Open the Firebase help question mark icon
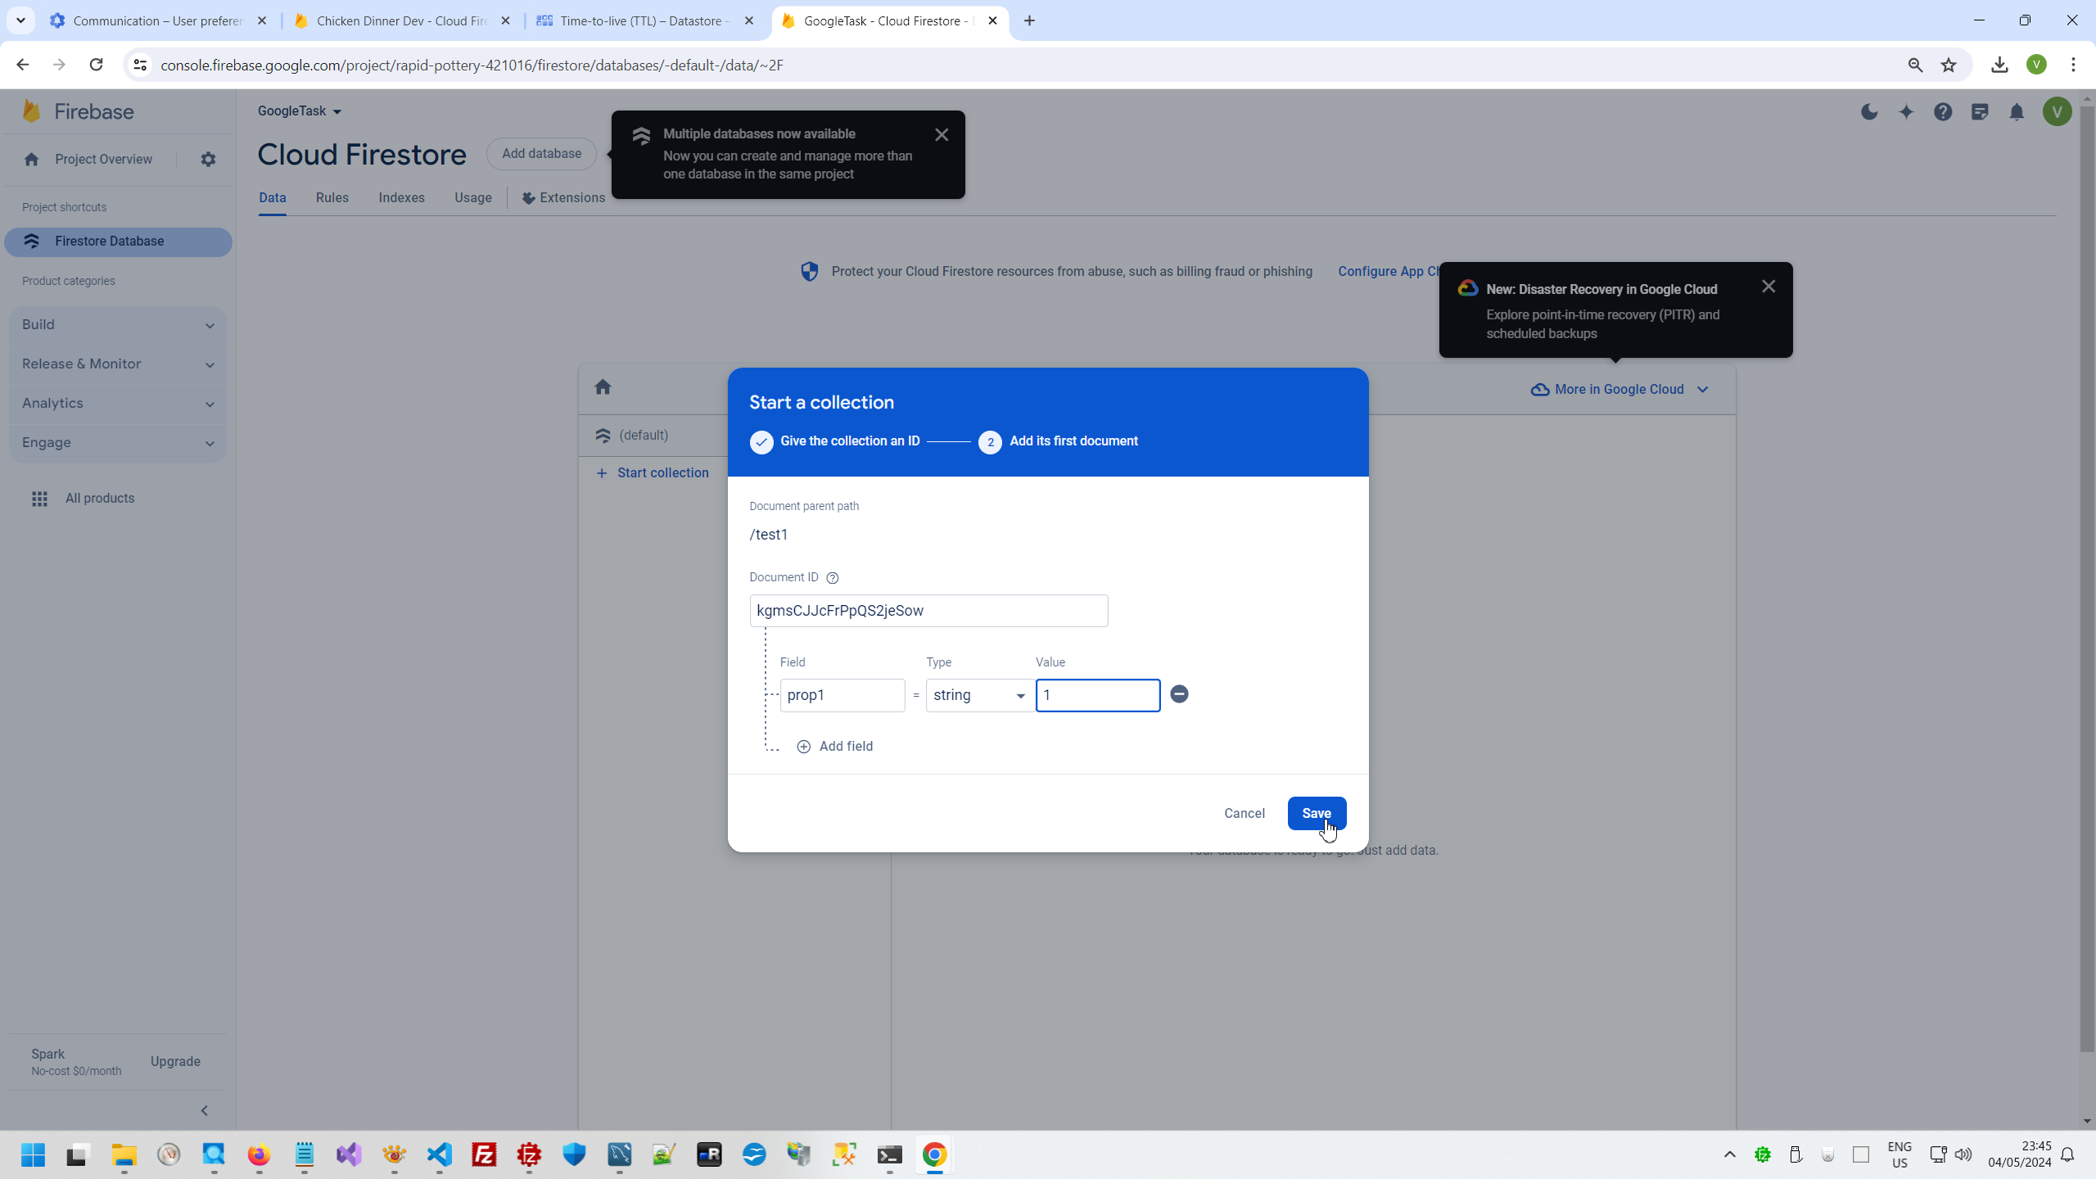 (1943, 112)
